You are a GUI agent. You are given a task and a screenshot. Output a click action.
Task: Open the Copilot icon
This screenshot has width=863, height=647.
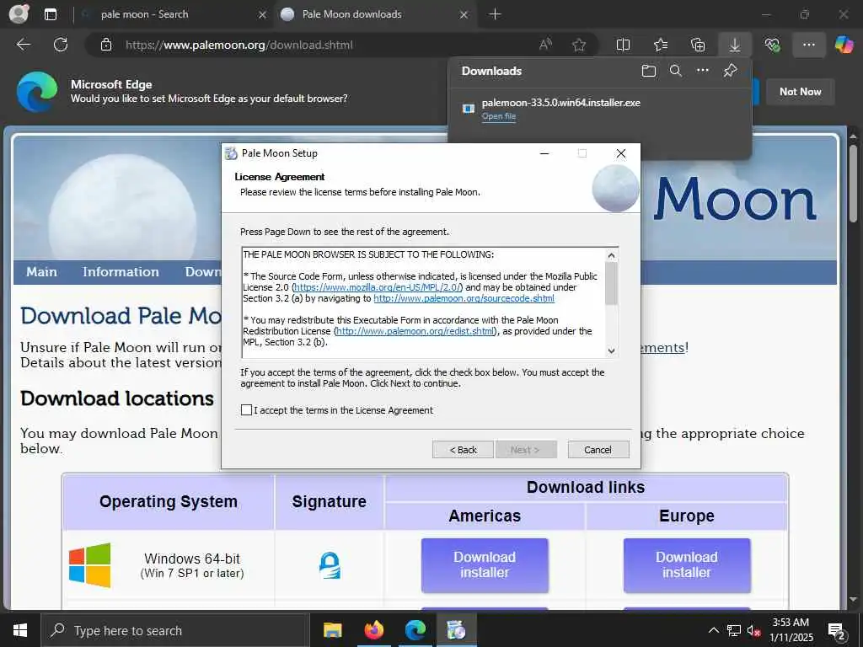click(x=844, y=45)
